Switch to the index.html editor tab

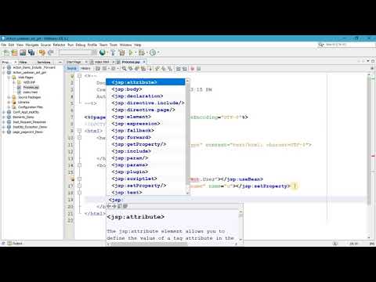pyautogui.click(x=102, y=62)
